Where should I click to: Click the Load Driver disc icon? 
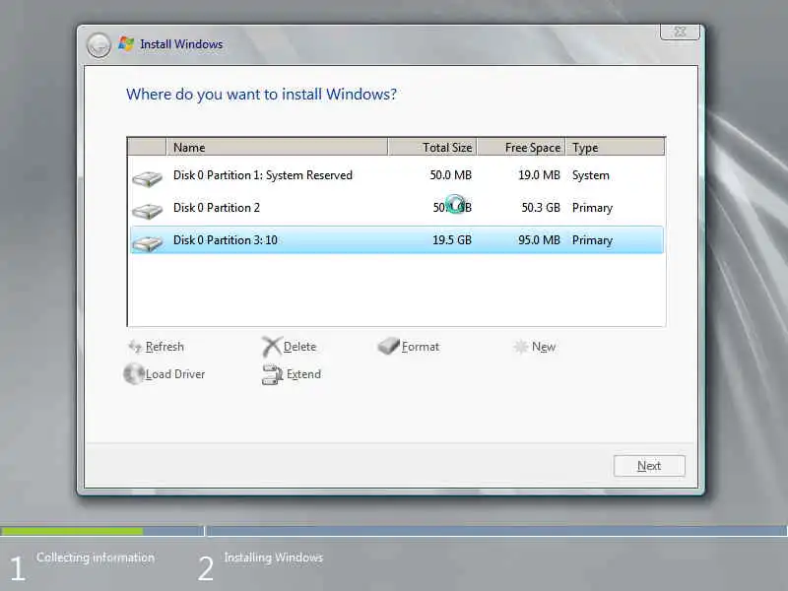(134, 374)
